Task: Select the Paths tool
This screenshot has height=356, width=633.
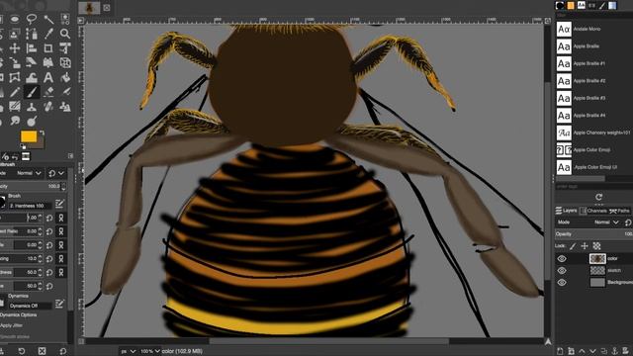Action: [x=32, y=34]
